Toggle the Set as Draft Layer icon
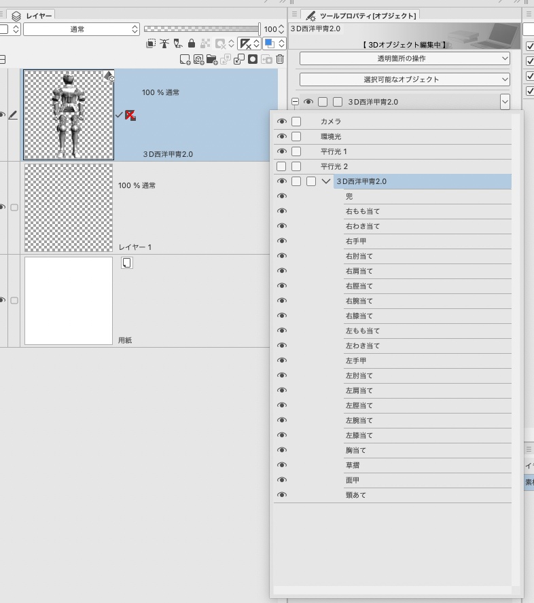 tap(178, 43)
